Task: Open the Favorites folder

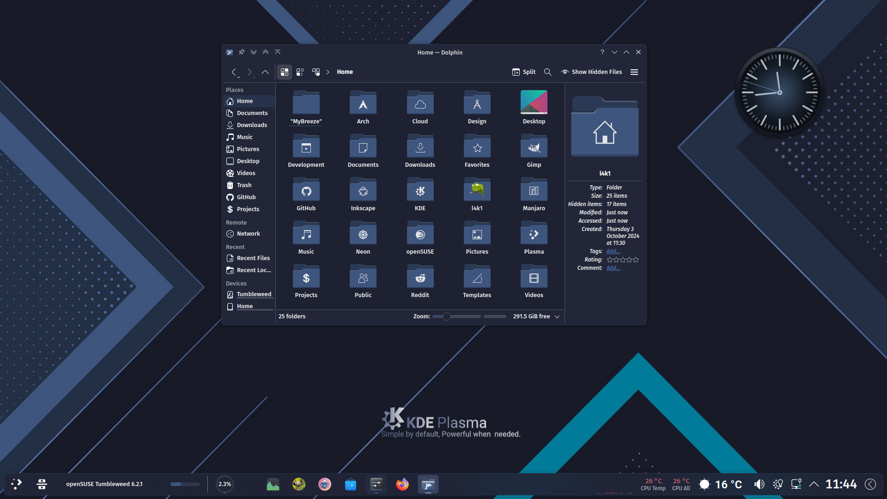Action: (477, 151)
